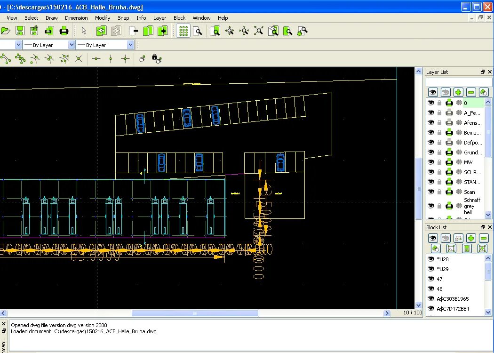The image size is (494, 353).
Task: Hide block *U28 via its eye icon
Action: pos(431,259)
